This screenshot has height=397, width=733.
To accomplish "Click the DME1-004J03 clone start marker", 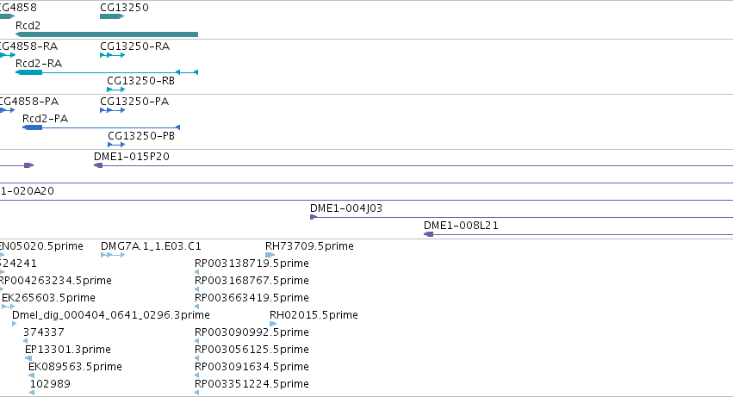I will click(x=314, y=217).
